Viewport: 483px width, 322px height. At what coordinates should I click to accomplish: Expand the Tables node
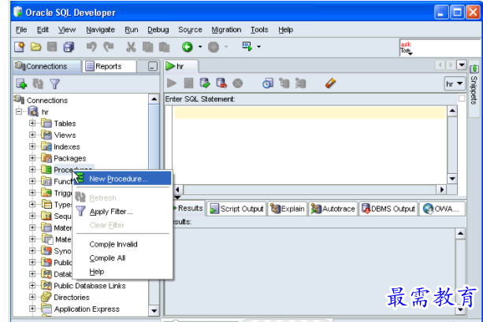pyautogui.click(x=32, y=123)
